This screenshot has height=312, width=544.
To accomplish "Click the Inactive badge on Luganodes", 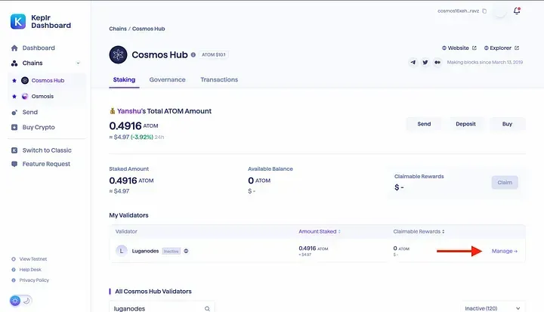I will click(171, 252).
